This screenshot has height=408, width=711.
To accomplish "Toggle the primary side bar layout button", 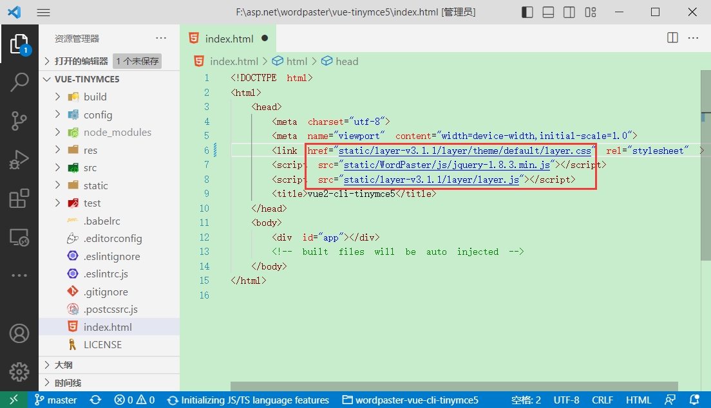I will (527, 12).
